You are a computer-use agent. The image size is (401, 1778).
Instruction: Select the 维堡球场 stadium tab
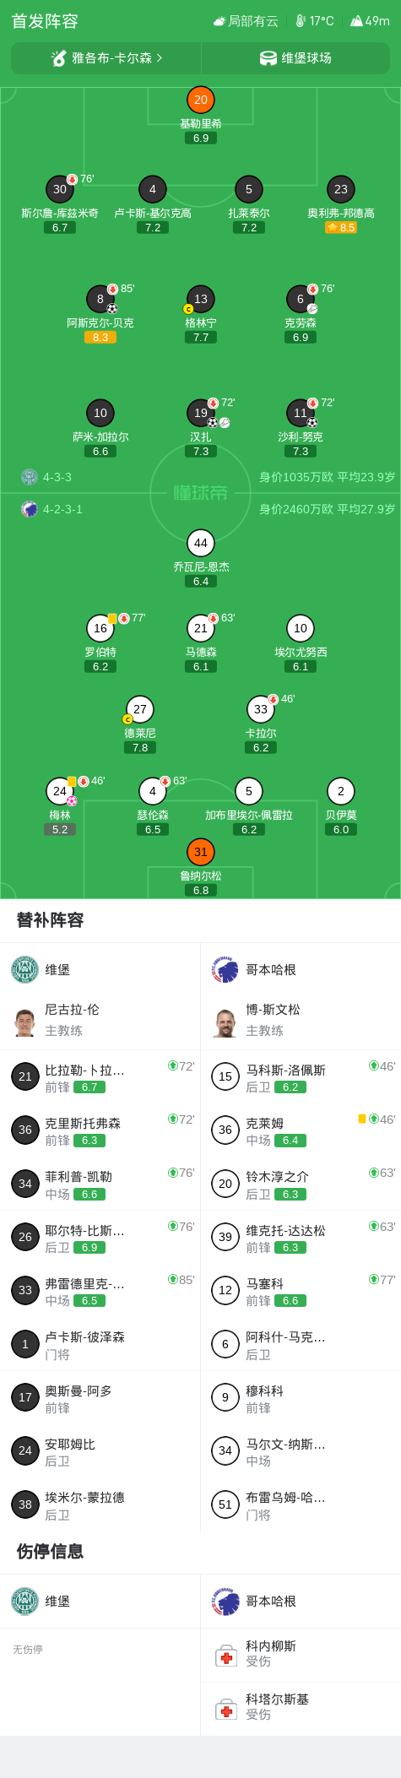pyautogui.click(x=295, y=58)
